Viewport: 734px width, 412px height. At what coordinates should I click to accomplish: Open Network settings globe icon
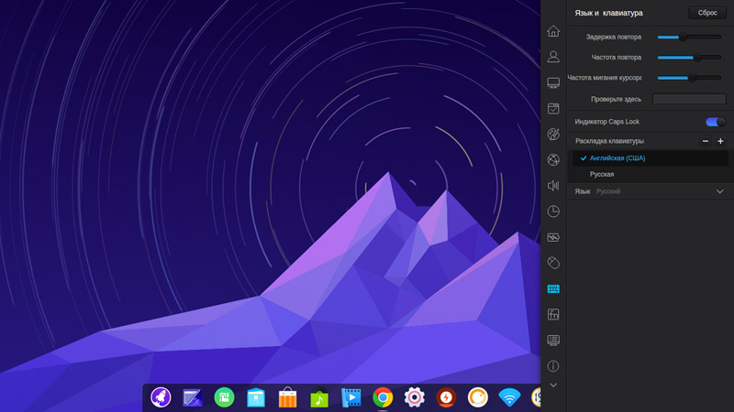(553, 159)
